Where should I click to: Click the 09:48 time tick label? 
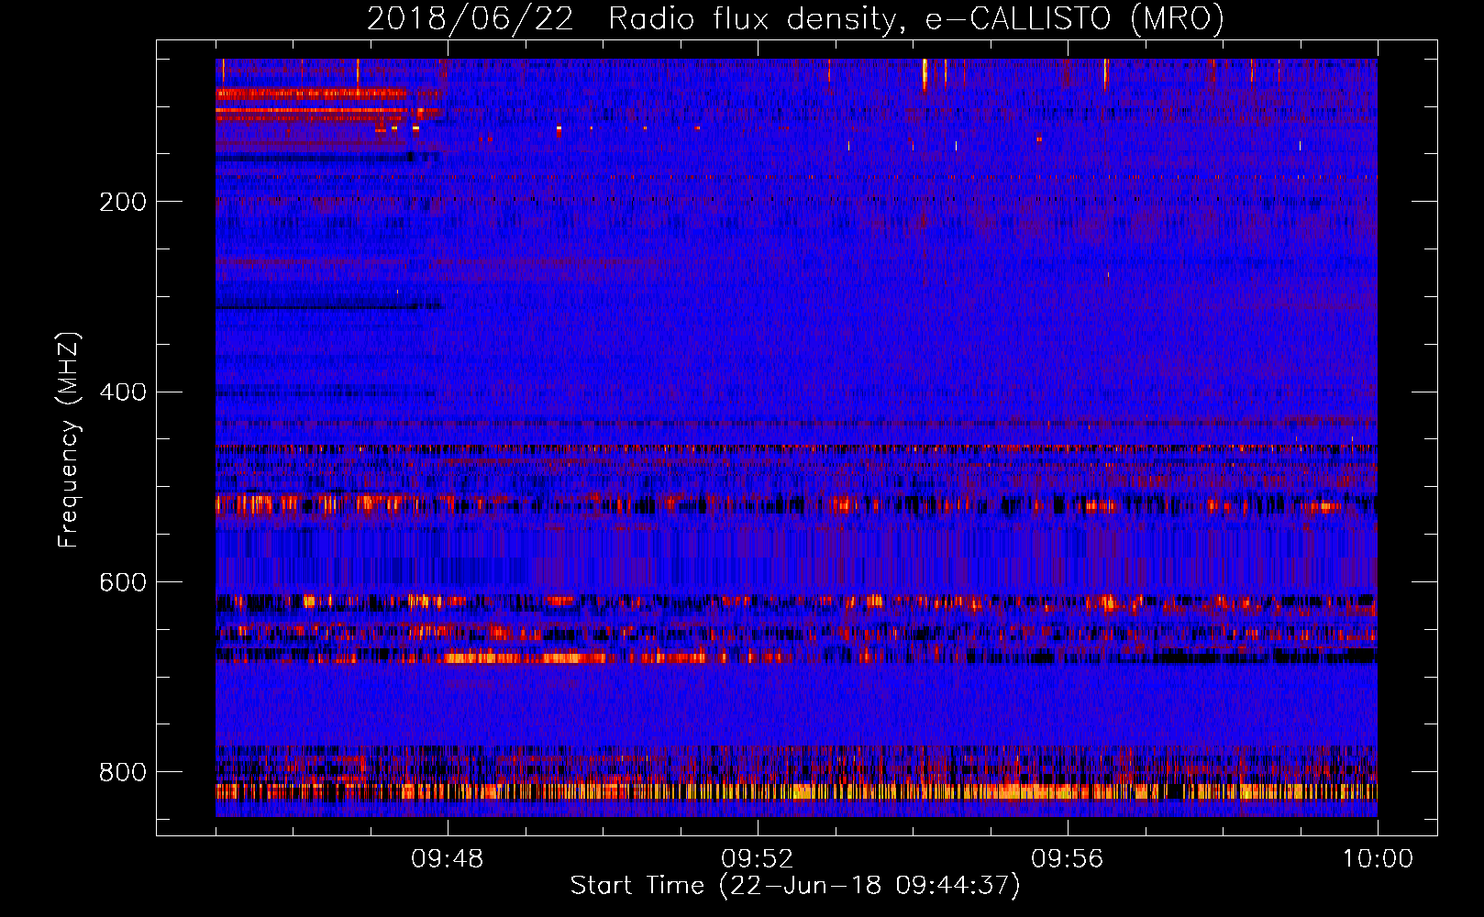[448, 859]
